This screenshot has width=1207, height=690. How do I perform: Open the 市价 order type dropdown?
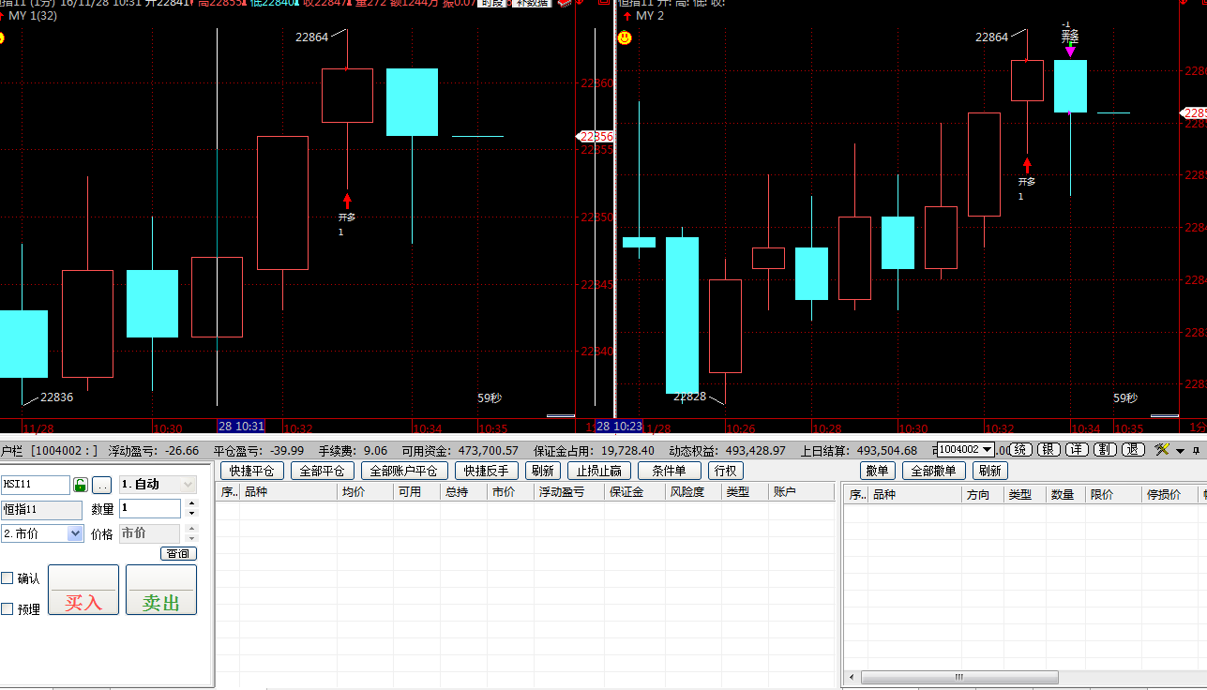click(75, 533)
